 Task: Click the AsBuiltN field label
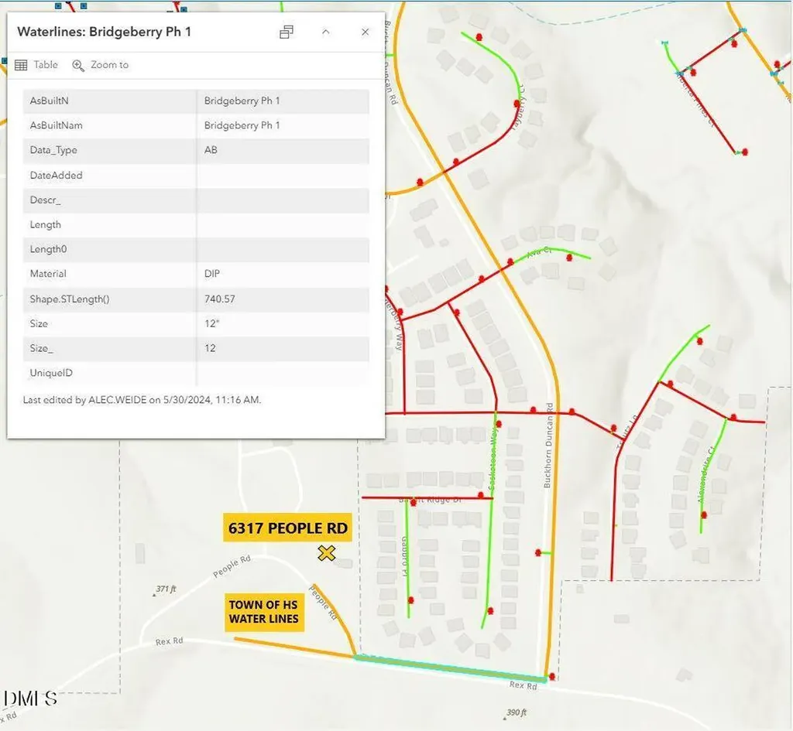49,101
